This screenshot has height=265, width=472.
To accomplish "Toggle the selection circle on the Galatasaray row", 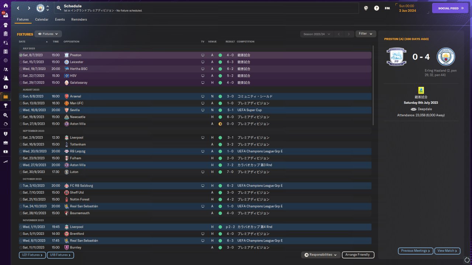I will [x=21, y=83].
